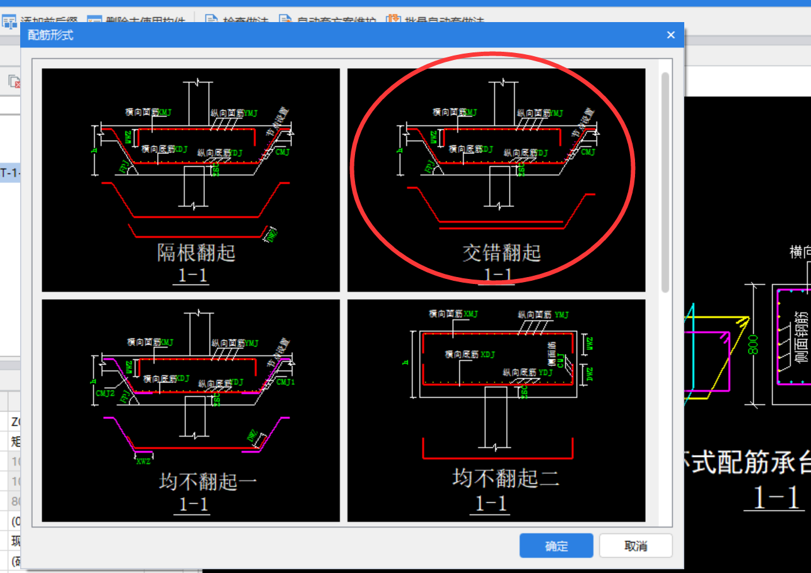Choose the 均不翻起一 diagram thumbnail
Image resolution: width=811 pixels, height=573 pixels.
click(190, 410)
